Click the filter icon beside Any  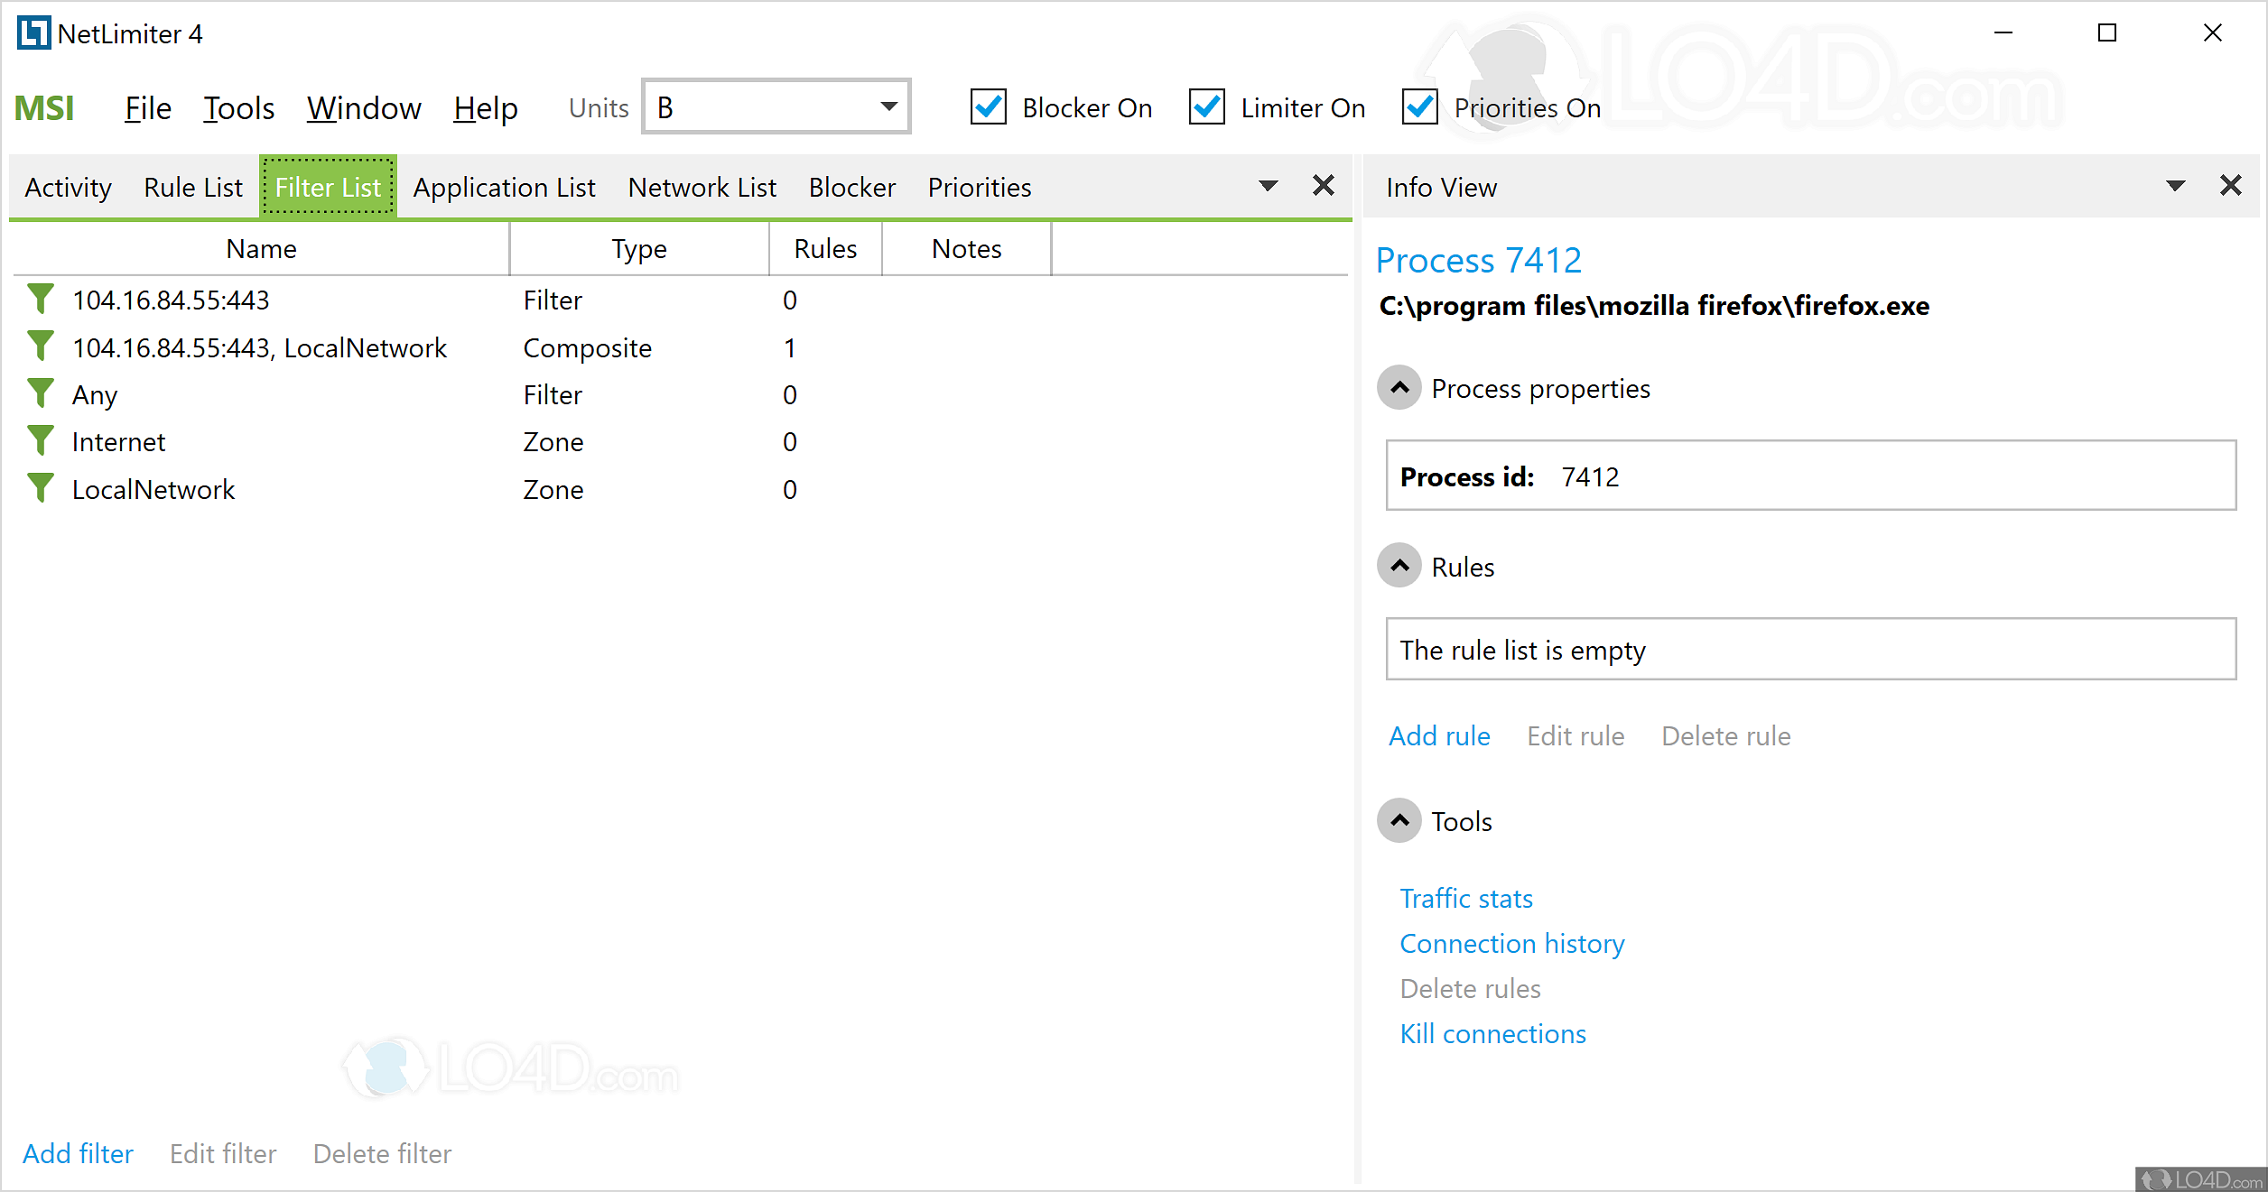[41, 394]
